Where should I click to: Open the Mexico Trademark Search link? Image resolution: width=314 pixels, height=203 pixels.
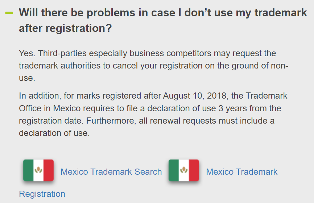coord(111,172)
